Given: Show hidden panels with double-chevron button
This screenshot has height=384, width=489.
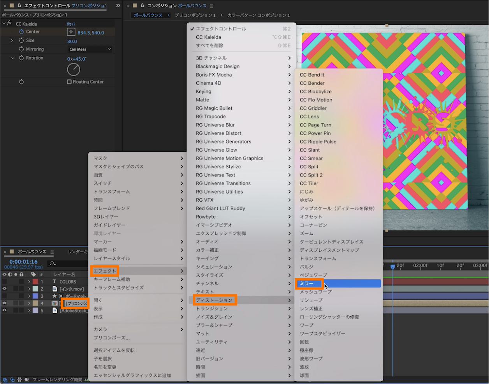Looking at the screenshot, I should [118, 6].
